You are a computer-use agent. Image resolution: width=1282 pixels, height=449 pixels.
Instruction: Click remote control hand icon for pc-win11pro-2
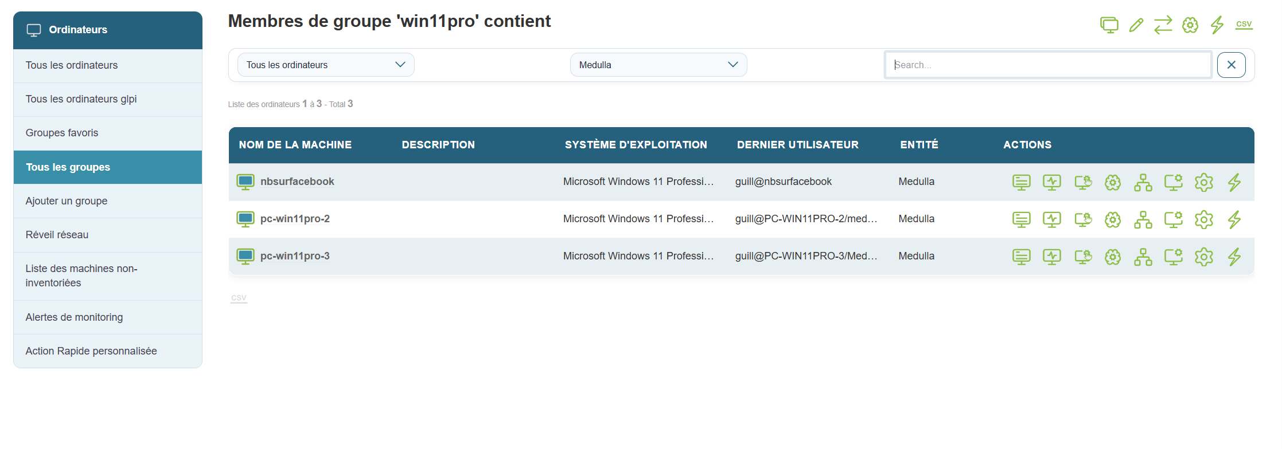click(1082, 220)
